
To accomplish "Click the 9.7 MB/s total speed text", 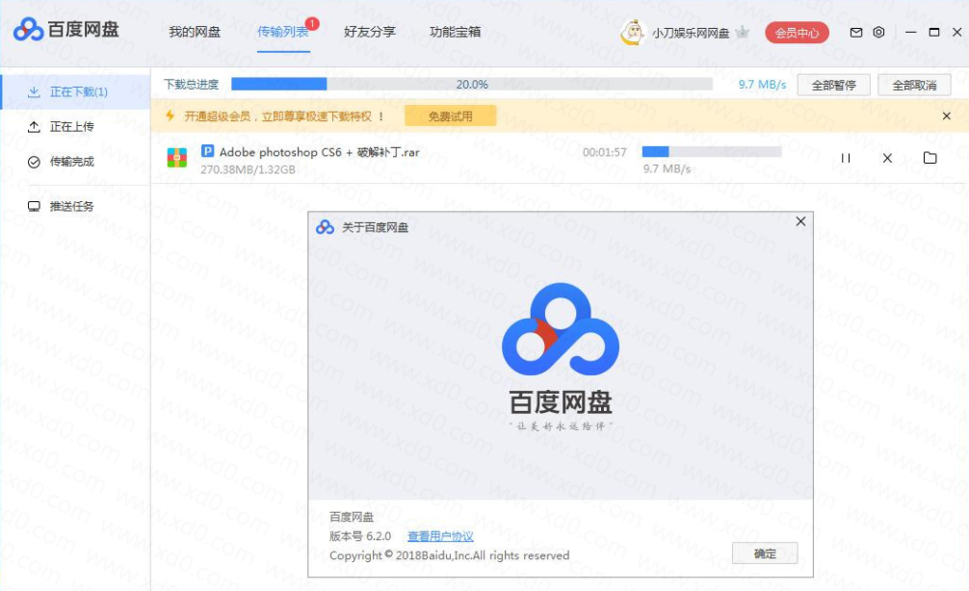I will 762,85.
